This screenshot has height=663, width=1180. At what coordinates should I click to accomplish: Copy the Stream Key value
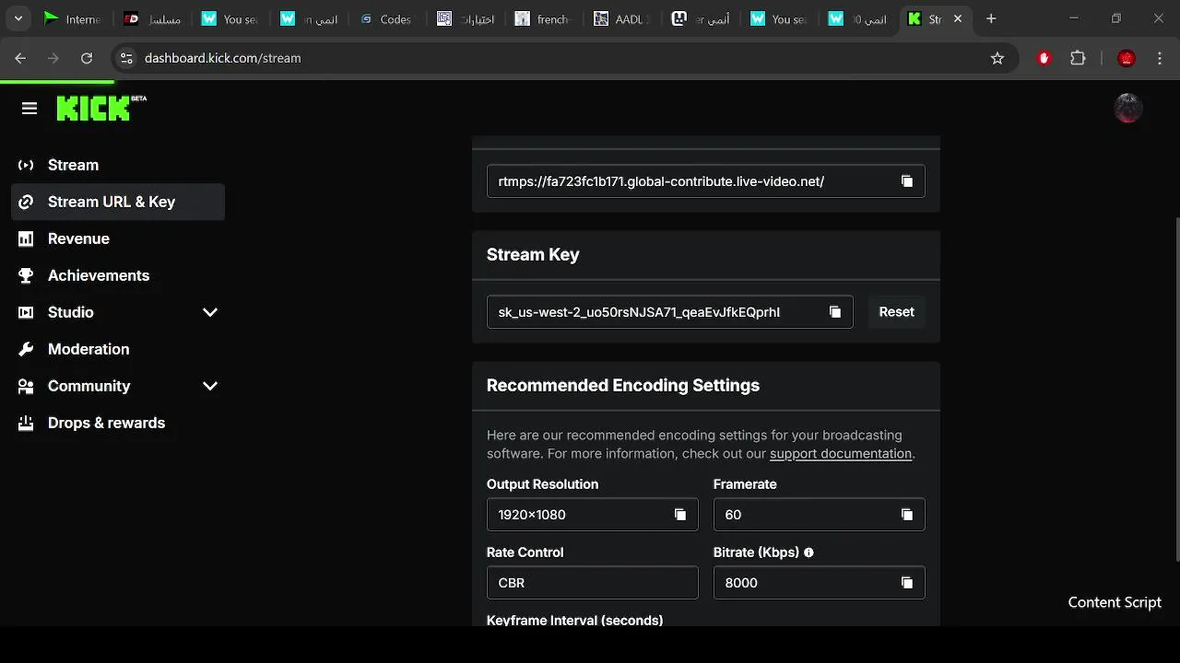point(835,312)
